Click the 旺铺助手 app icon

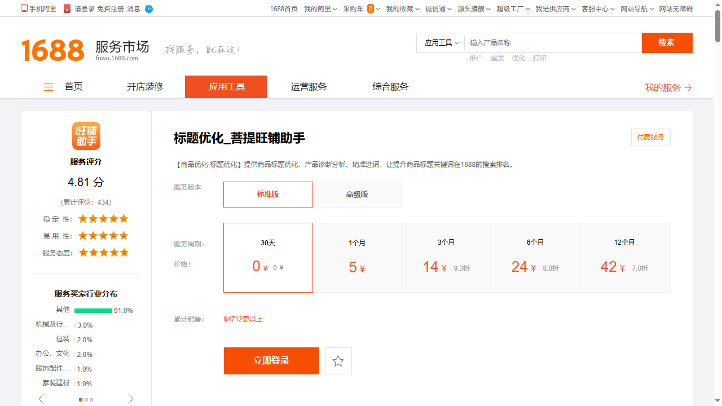pyautogui.click(x=86, y=136)
